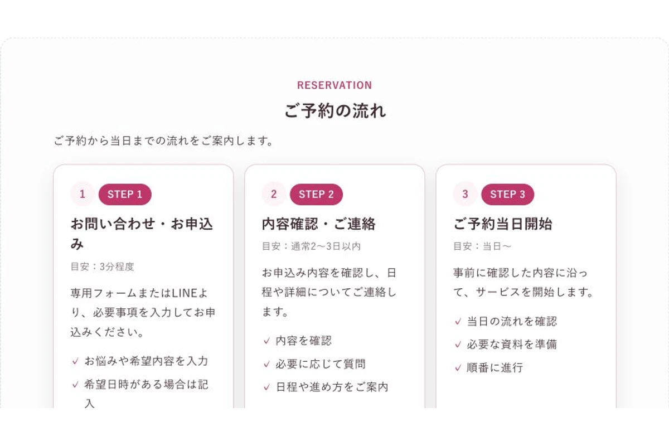Click checkmark beside 希望日時がある場合は記入
Image resolution: width=669 pixels, height=446 pixels.
pos(75,385)
